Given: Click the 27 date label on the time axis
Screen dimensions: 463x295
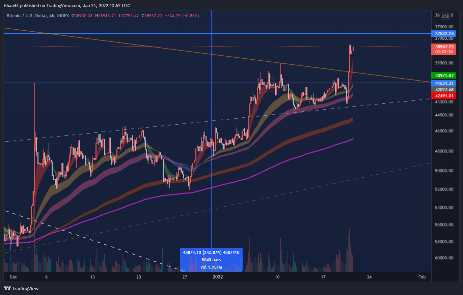Looking at the screenshot, I should 185,277.
